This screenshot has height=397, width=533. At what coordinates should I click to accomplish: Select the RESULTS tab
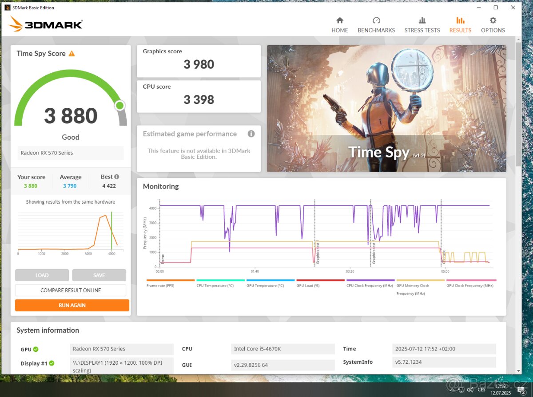point(460,25)
